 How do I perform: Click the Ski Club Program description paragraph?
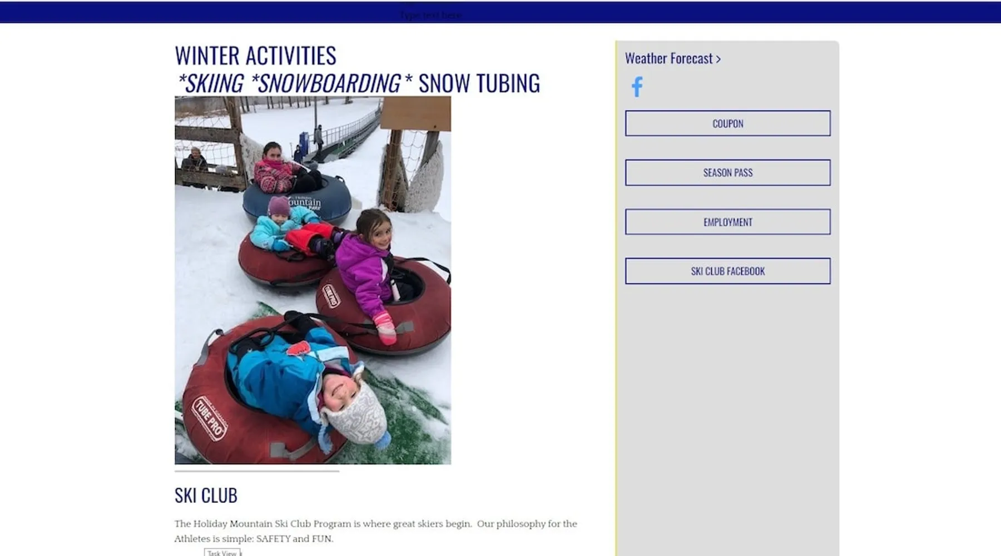(x=375, y=531)
